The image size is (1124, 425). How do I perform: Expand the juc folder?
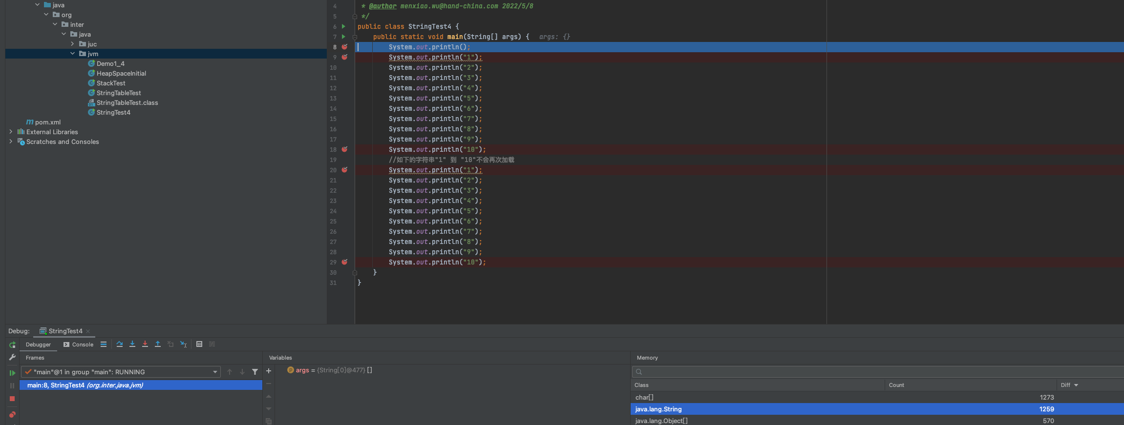(x=72, y=44)
